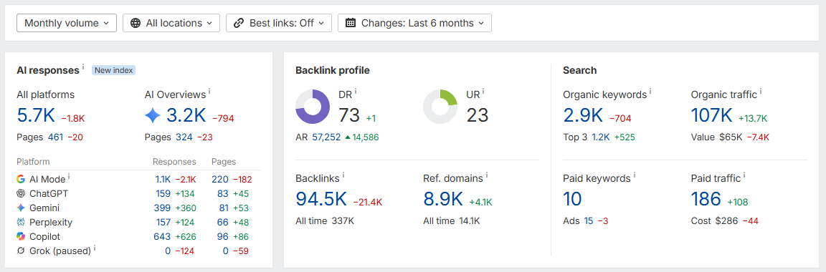Click the purple DR donut chart
Viewport: 826px width, 272px height.
[313, 107]
